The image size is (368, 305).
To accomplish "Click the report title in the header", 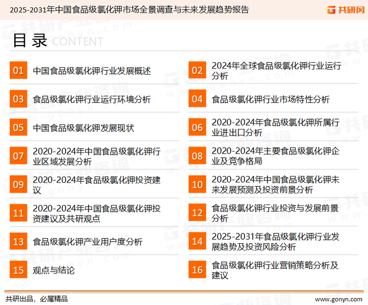I will coord(129,10).
